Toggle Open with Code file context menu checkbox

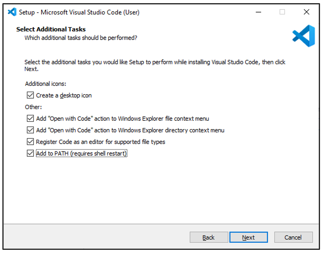(30, 118)
